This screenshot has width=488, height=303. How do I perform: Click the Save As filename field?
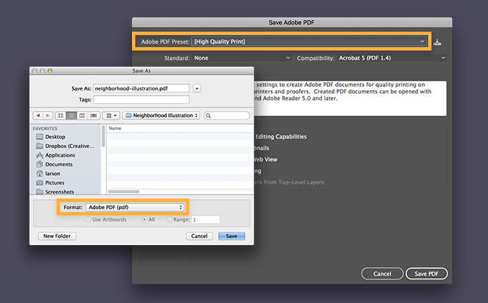[x=141, y=88]
